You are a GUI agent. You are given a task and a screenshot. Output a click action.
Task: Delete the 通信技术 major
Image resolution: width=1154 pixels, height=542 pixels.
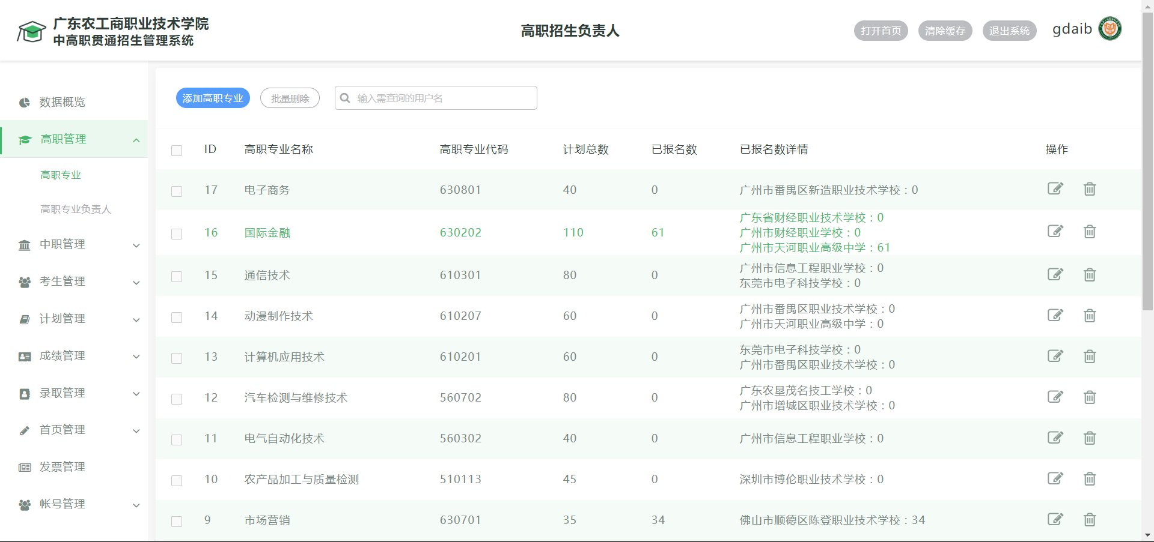click(x=1090, y=275)
